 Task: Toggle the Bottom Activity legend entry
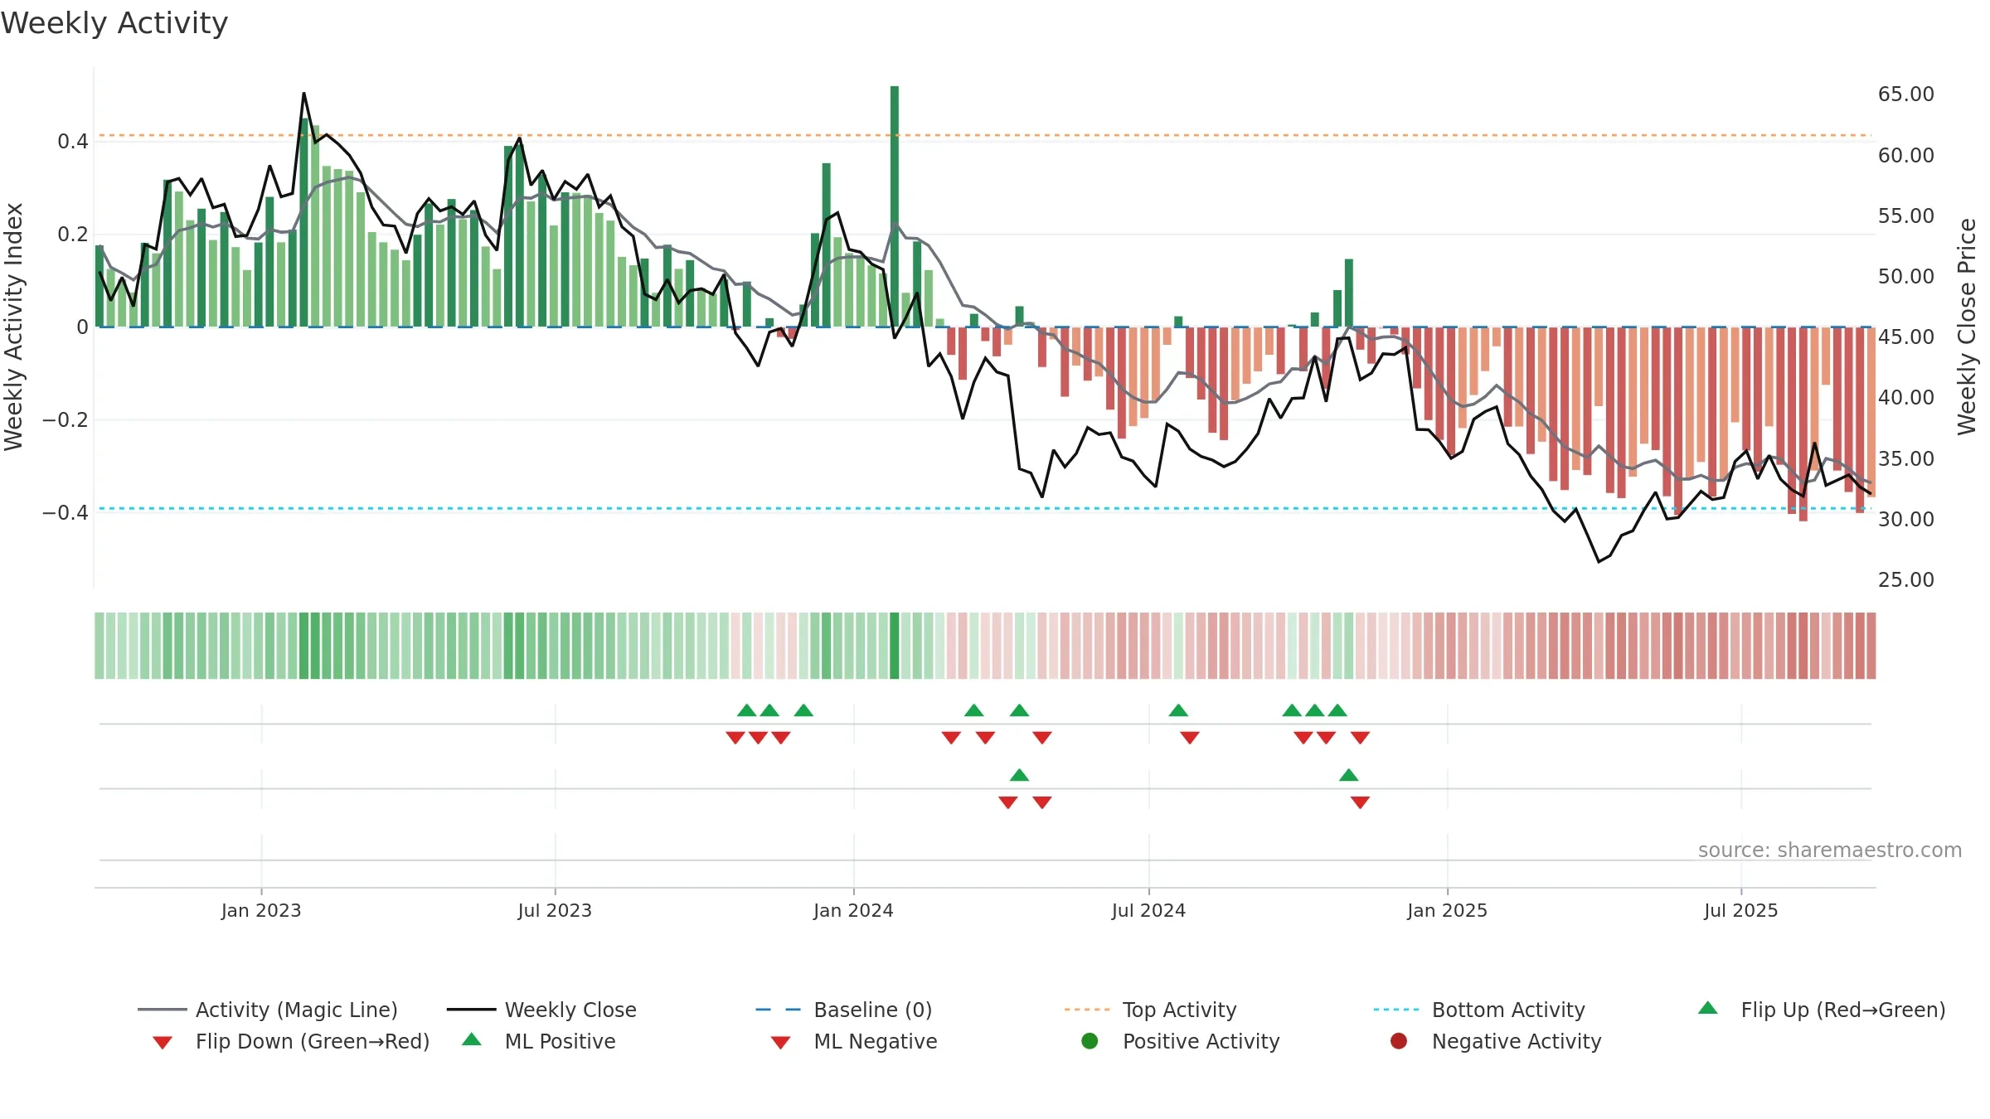(x=1479, y=1010)
